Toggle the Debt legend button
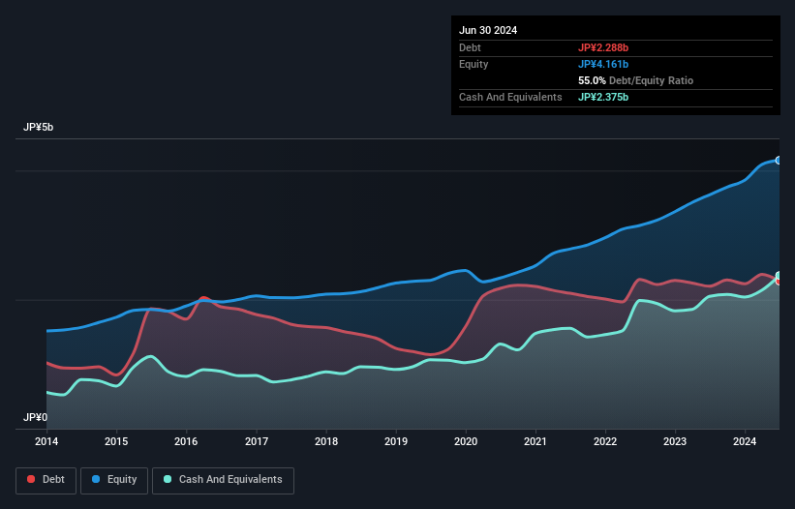The image size is (795, 509). click(x=46, y=481)
